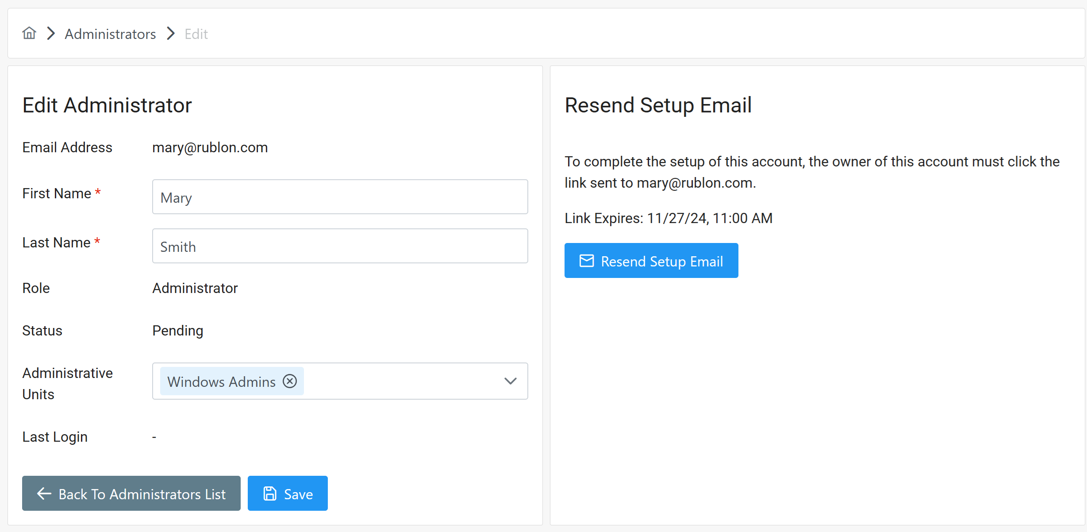
Task: Click the envelope icon on Resend button
Action: [x=587, y=261]
